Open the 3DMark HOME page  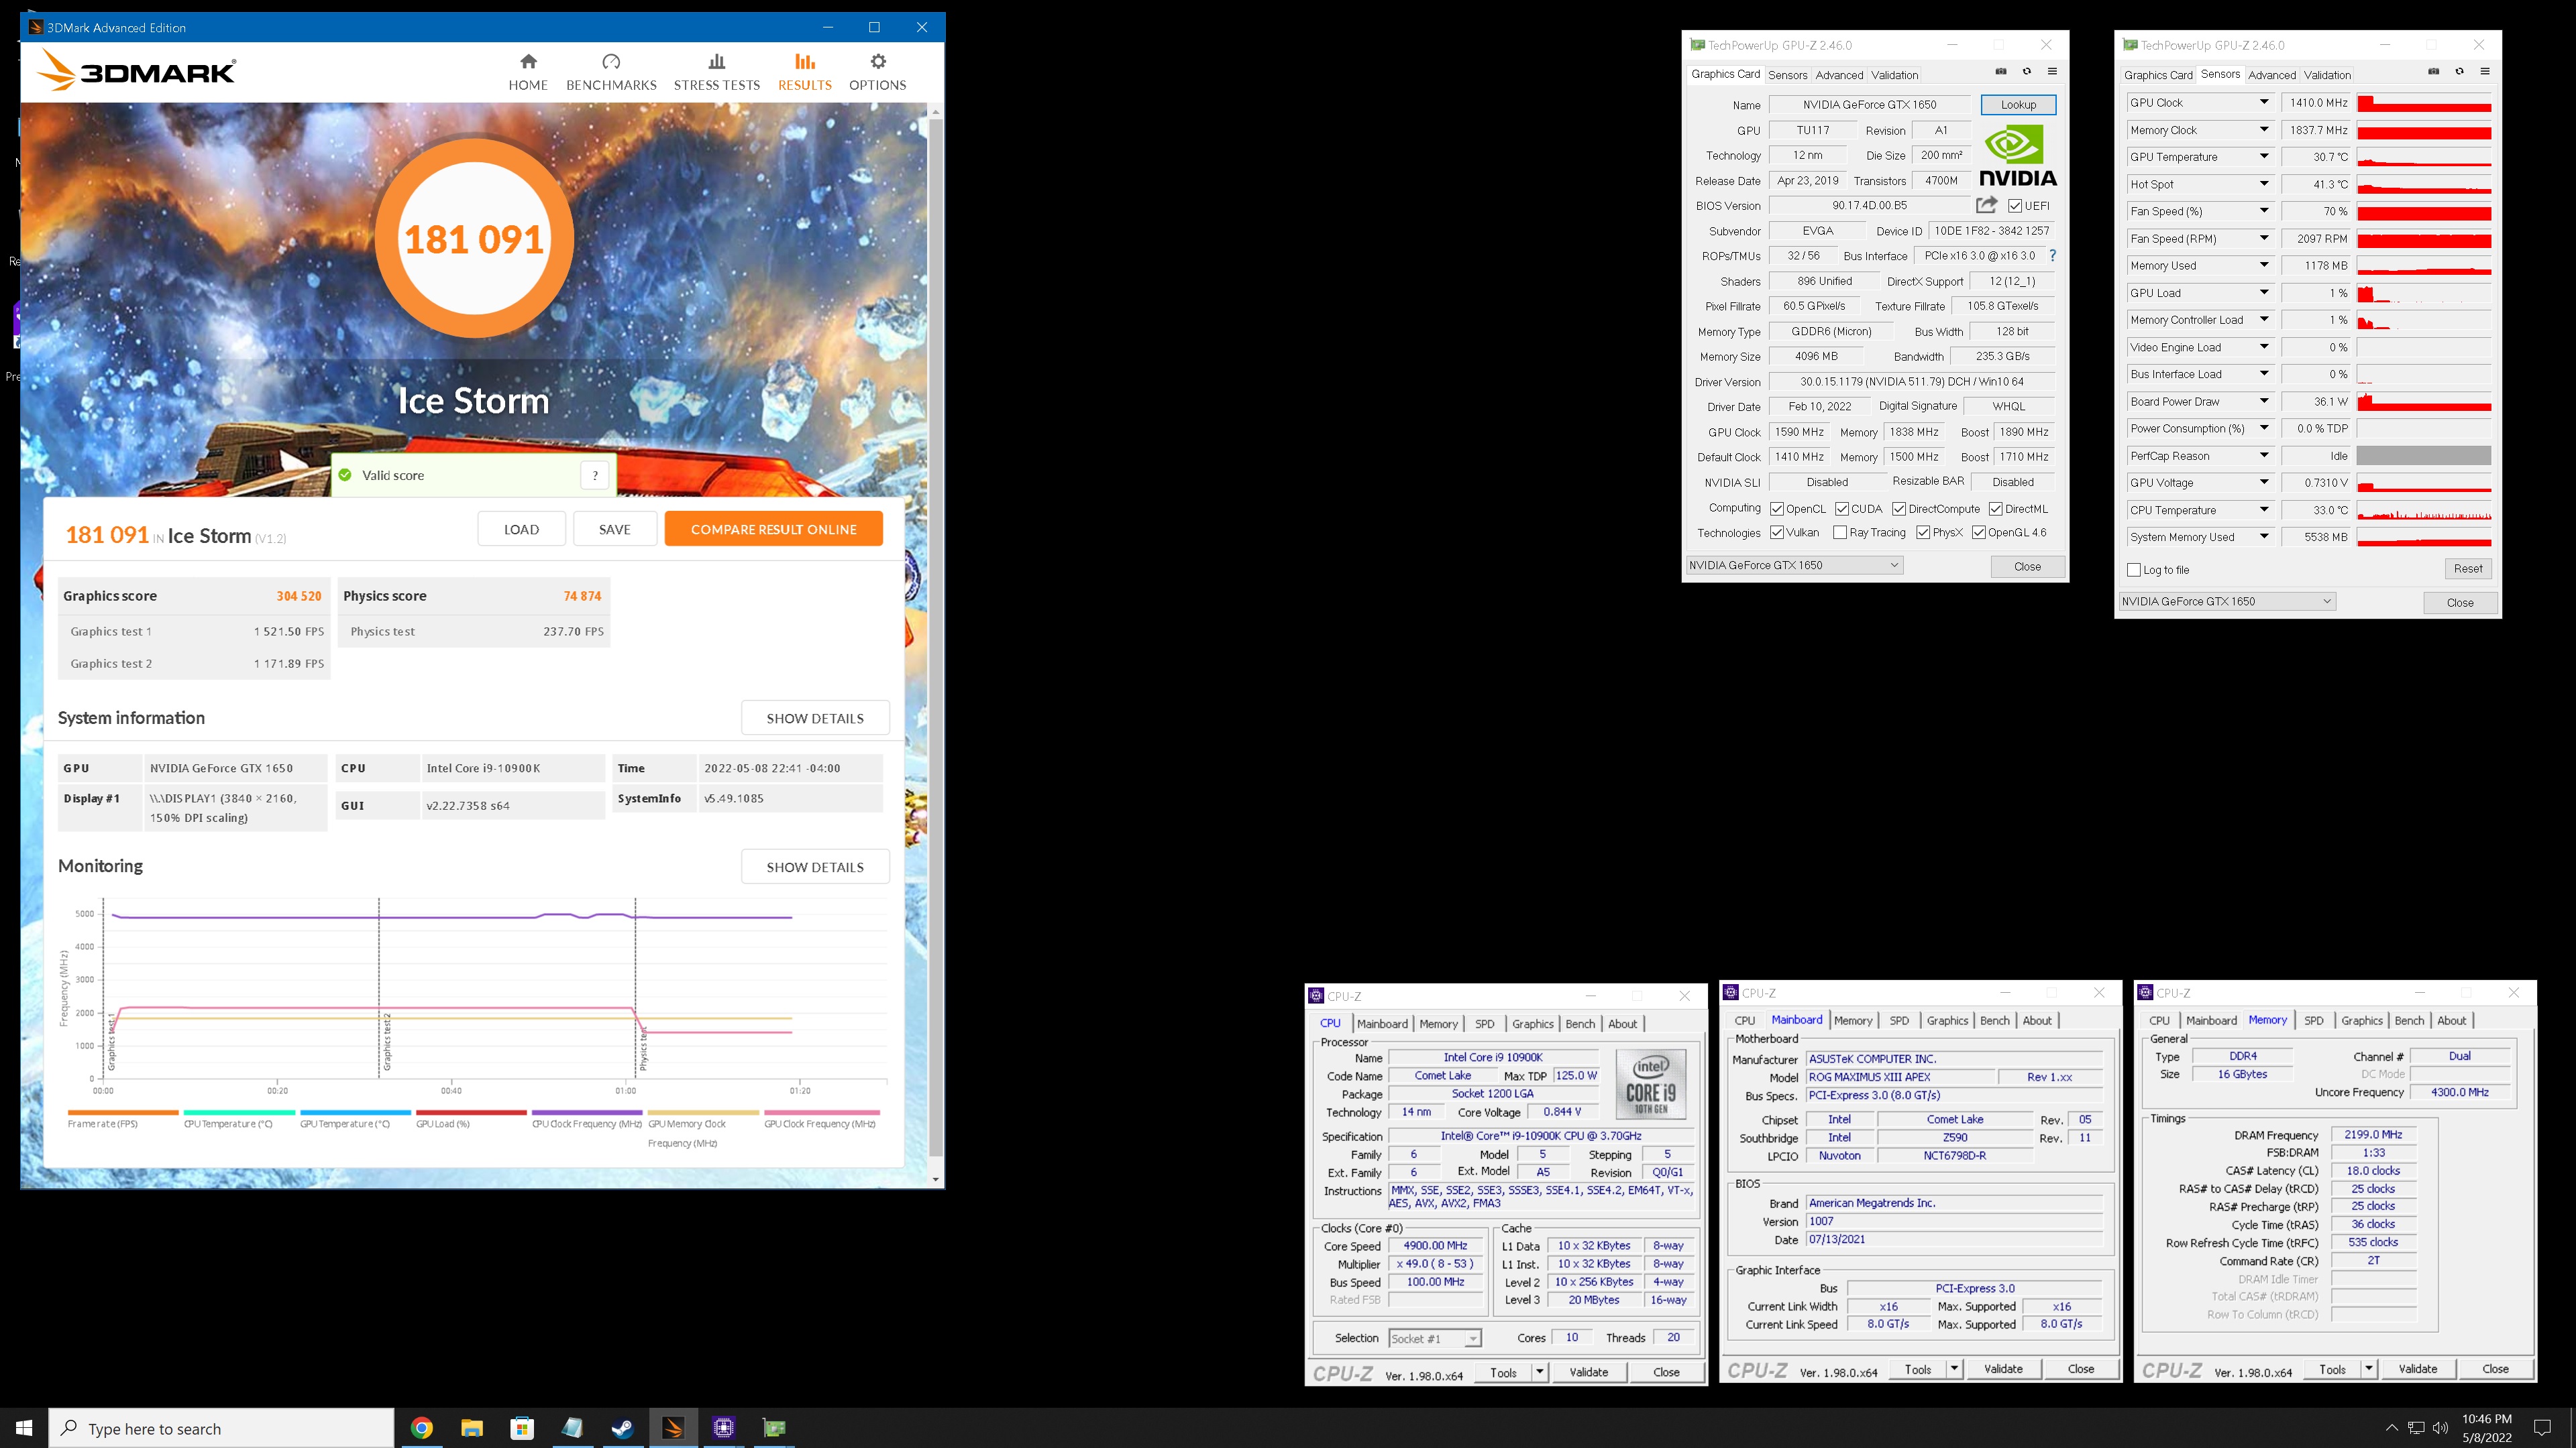point(528,72)
